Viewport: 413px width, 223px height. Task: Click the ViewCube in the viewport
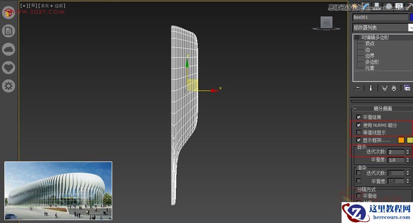pos(326,22)
